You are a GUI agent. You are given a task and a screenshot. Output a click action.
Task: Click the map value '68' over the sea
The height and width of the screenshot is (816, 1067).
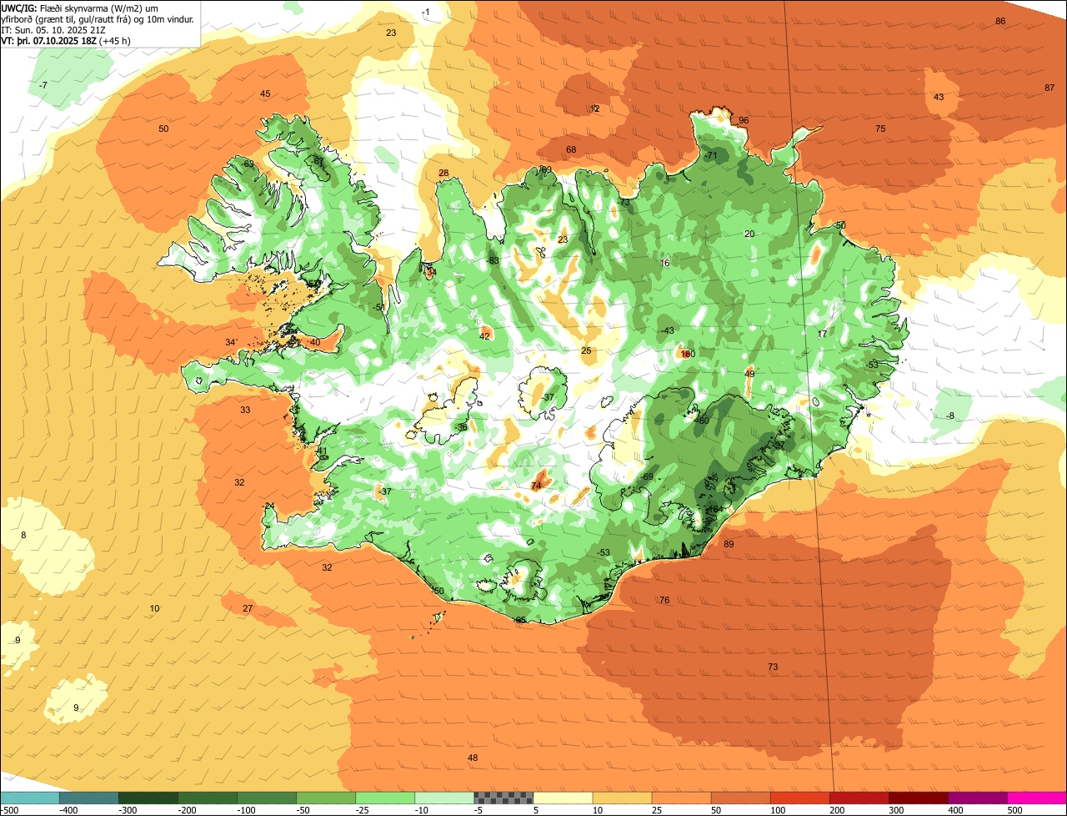pyautogui.click(x=571, y=150)
